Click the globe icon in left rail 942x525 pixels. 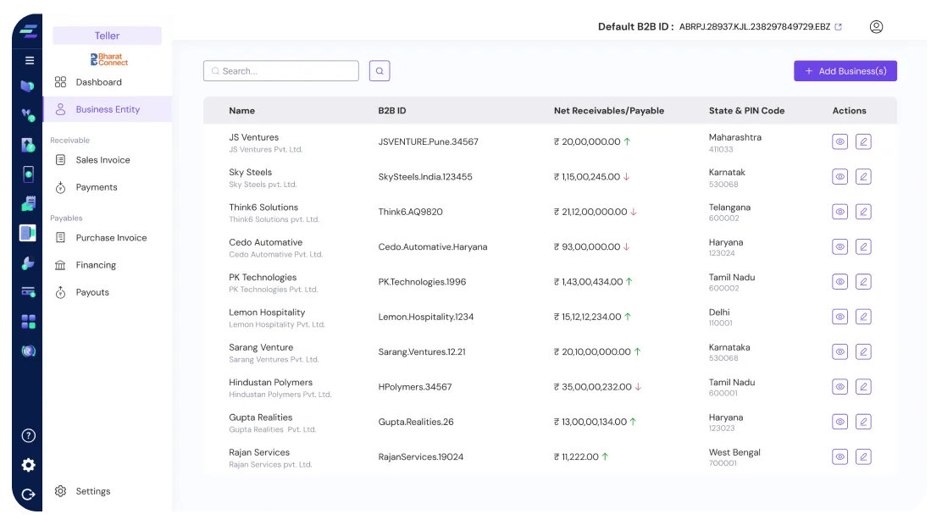pos(28,351)
